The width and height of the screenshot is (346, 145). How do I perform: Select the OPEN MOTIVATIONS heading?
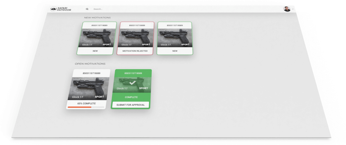click(90, 64)
